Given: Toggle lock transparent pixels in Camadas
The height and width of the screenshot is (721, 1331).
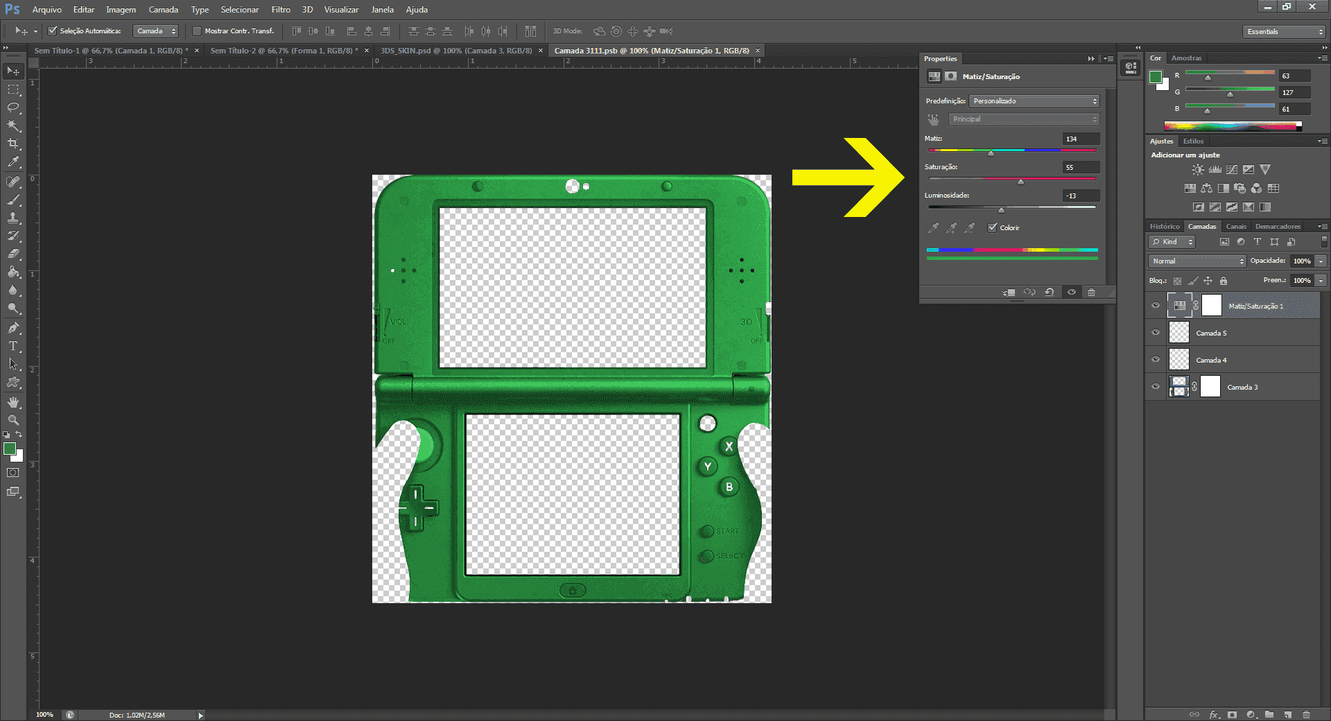Looking at the screenshot, I should click(1177, 281).
